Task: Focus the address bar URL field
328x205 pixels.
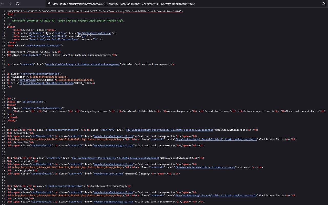Action: 179,4
